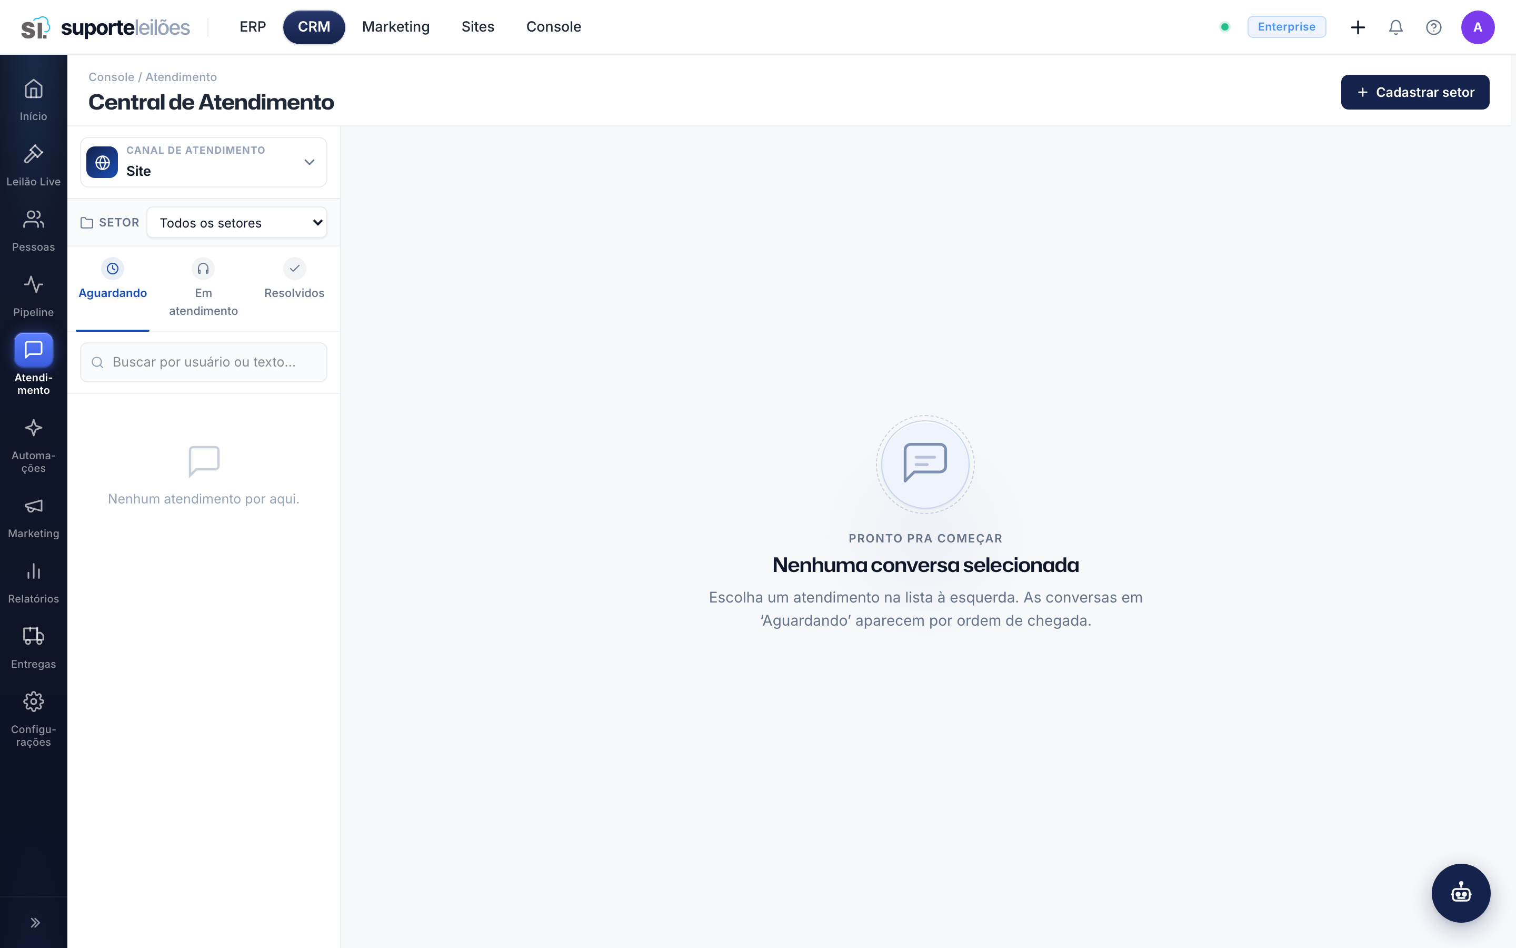
Task: Open Pessoas in the sidebar
Action: click(x=33, y=230)
